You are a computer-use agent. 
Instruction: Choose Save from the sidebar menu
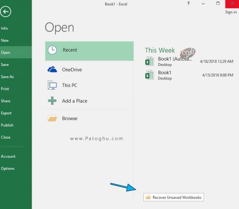click(5, 65)
